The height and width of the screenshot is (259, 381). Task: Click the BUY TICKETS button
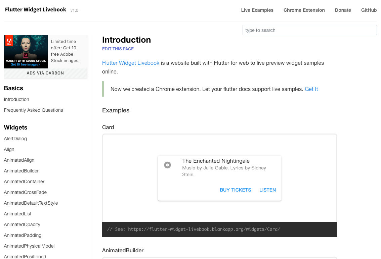(236, 190)
